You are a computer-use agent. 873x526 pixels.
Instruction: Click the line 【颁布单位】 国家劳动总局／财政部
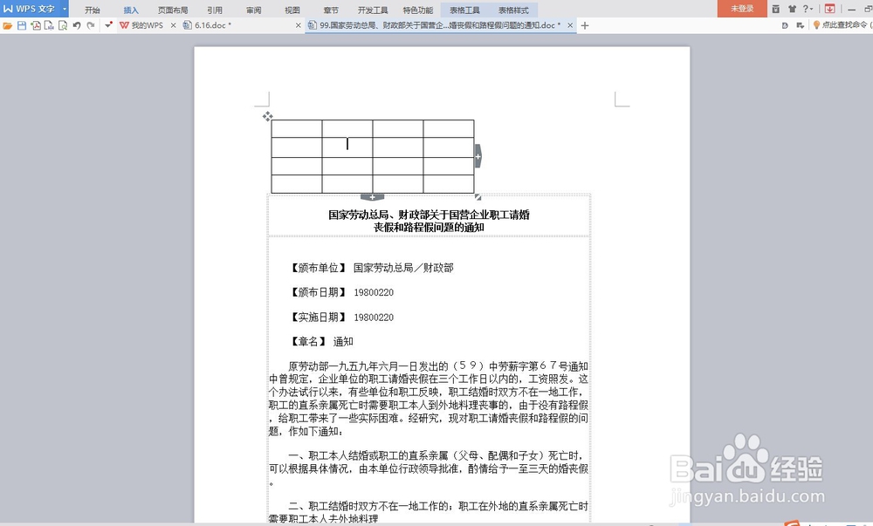[x=371, y=268]
